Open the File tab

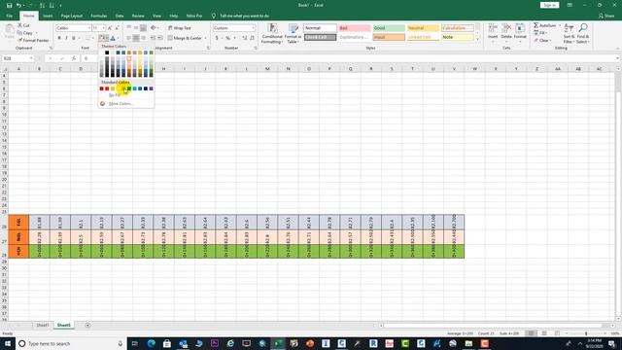(9, 16)
